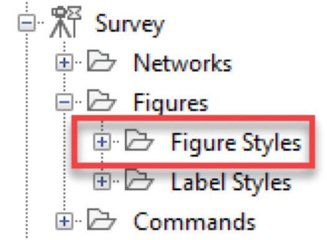Collapse the Figures node
Viewport: 327px width, 240px height.
[65, 102]
